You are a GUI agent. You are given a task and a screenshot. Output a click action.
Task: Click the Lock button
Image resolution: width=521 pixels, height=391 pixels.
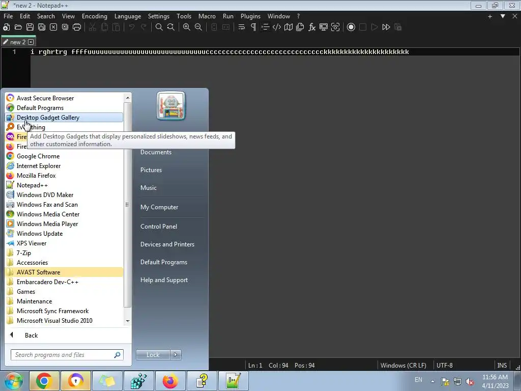[x=153, y=355]
